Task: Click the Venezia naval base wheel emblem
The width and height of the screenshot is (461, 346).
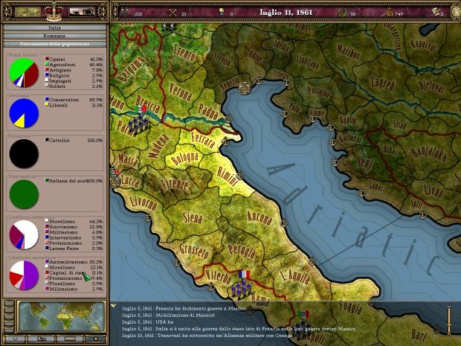Action: point(244,88)
